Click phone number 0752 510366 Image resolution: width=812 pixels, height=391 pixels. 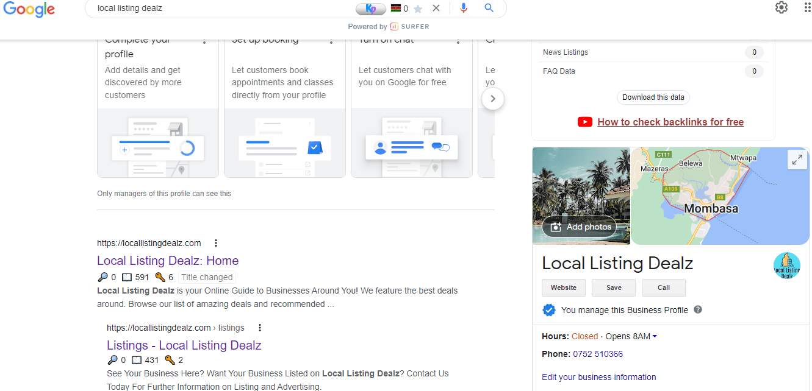click(598, 354)
